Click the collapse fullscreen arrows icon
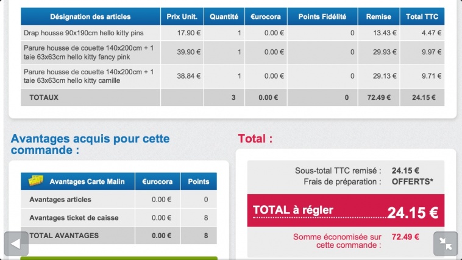The height and width of the screenshot is (260, 462). pos(446,244)
